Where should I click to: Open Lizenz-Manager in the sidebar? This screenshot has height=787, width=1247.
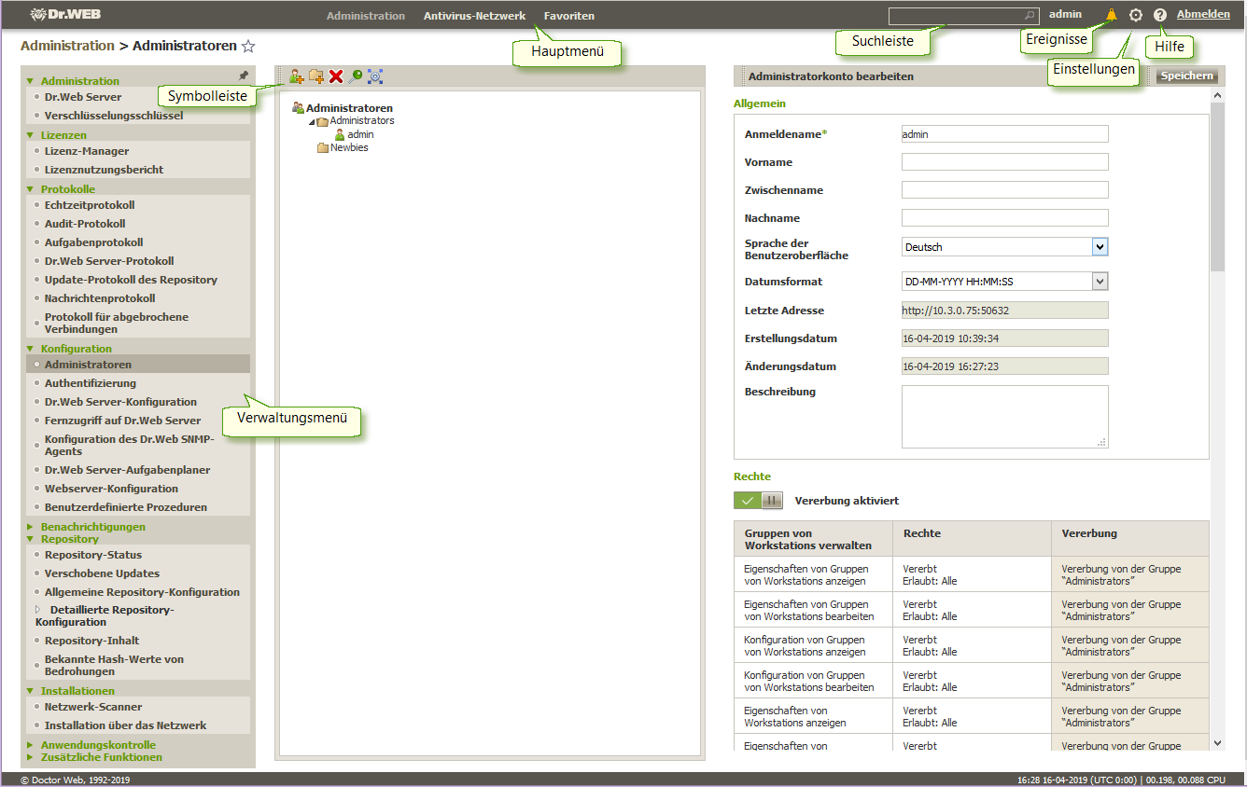pyautogui.click(x=87, y=151)
